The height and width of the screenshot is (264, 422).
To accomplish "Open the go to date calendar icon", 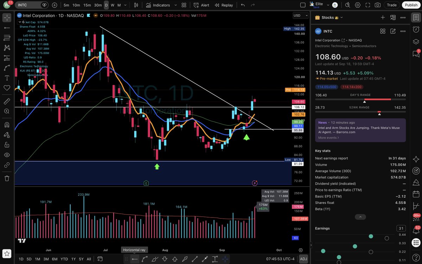I will point(100,259).
